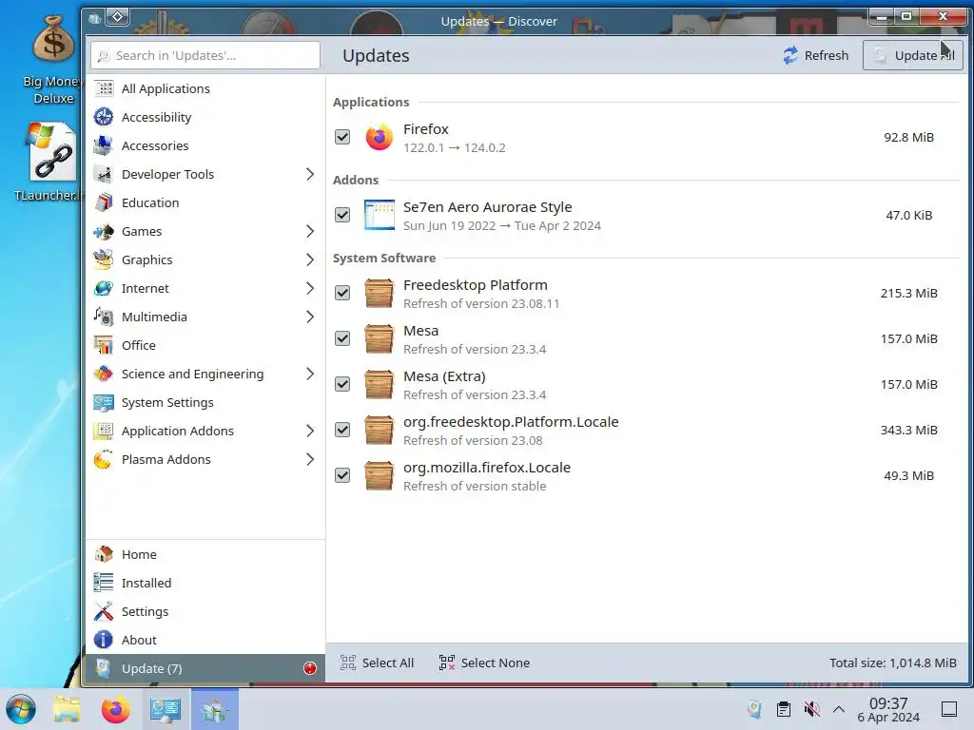Expand the Graphics category arrow

click(x=310, y=259)
